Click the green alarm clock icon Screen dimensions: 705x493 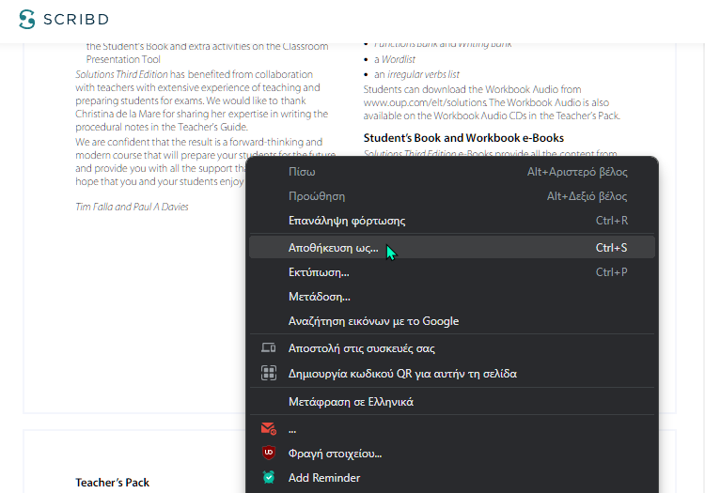coord(269,477)
